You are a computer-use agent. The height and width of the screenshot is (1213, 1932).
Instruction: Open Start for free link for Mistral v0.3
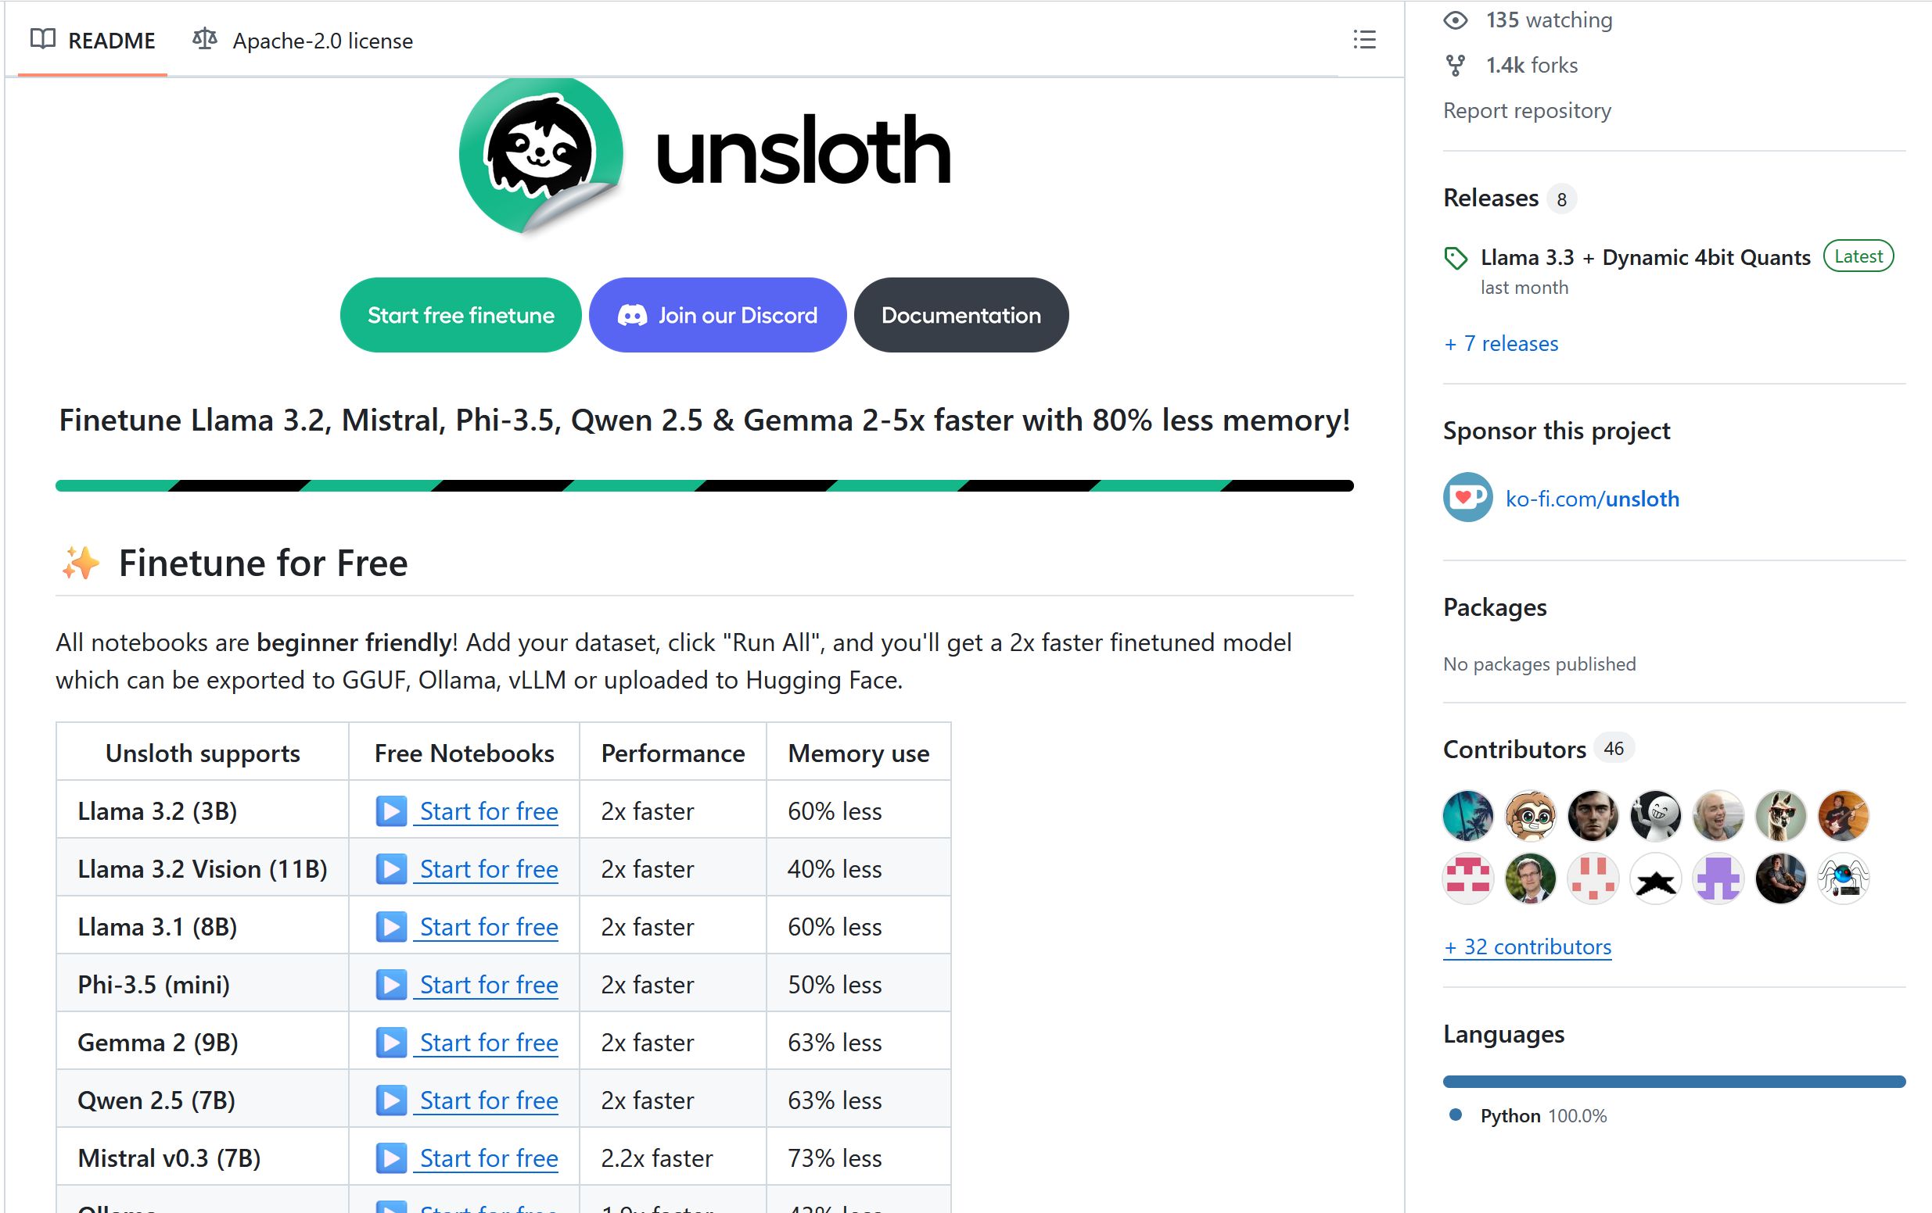point(488,1158)
